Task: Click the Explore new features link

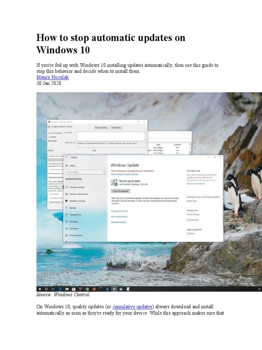Action: tap(195, 184)
